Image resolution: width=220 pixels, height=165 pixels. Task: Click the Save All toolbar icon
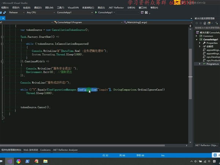click(4, 12)
